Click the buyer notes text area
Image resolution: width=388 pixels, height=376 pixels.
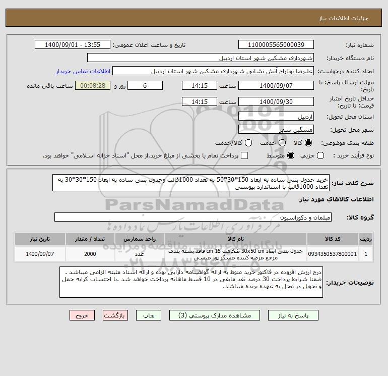(191, 282)
